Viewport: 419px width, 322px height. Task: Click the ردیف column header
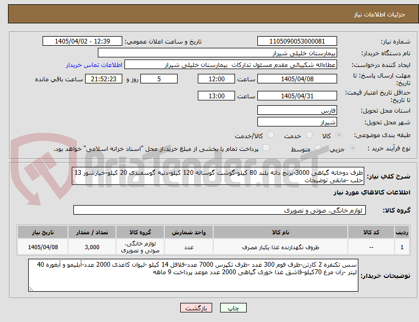[x=402, y=232]
